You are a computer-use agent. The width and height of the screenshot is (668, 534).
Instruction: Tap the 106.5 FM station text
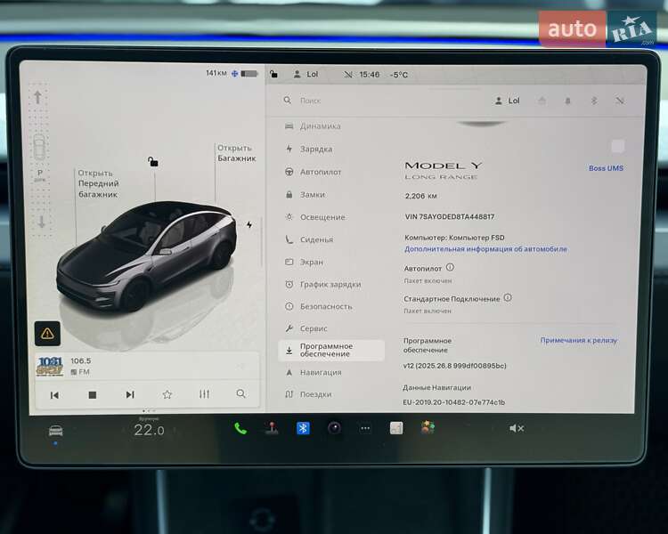pyautogui.click(x=81, y=366)
